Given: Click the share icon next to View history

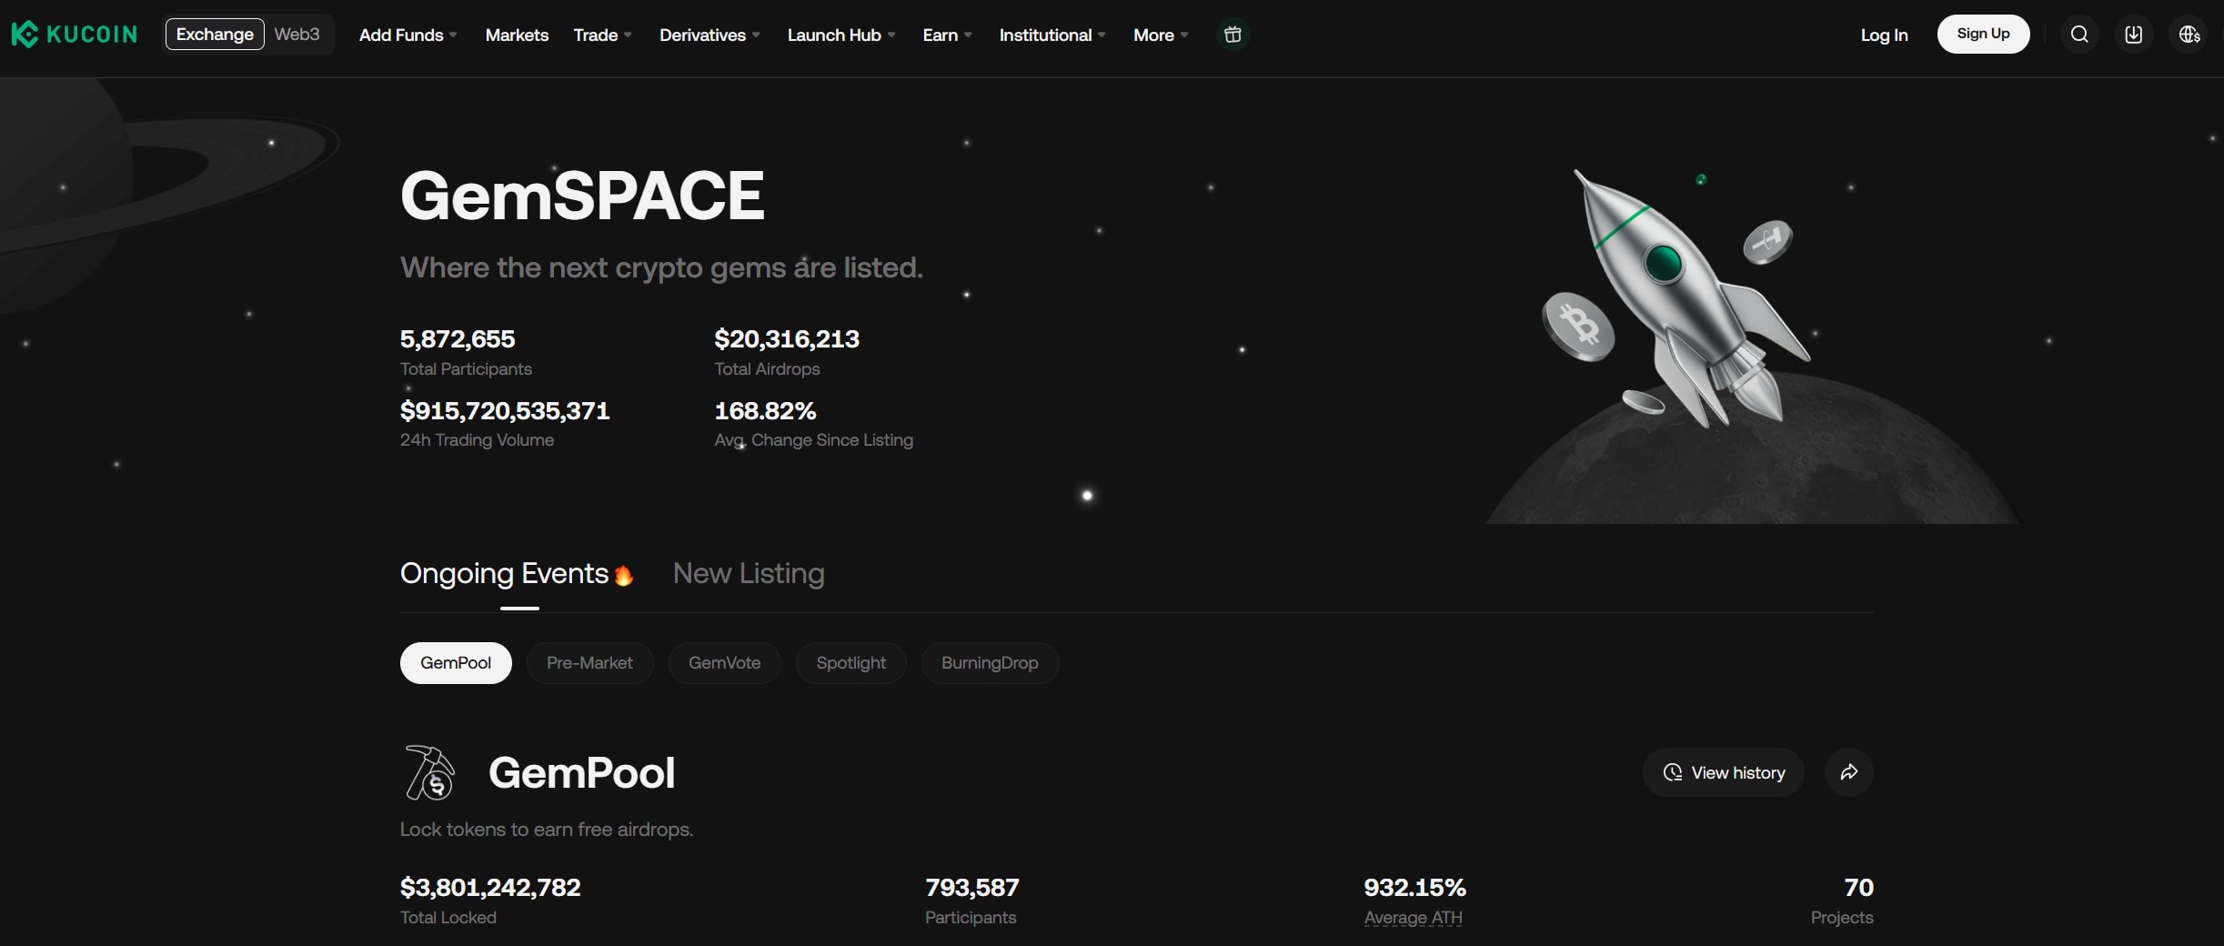Looking at the screenshot, I should [x=1848, y=771].
